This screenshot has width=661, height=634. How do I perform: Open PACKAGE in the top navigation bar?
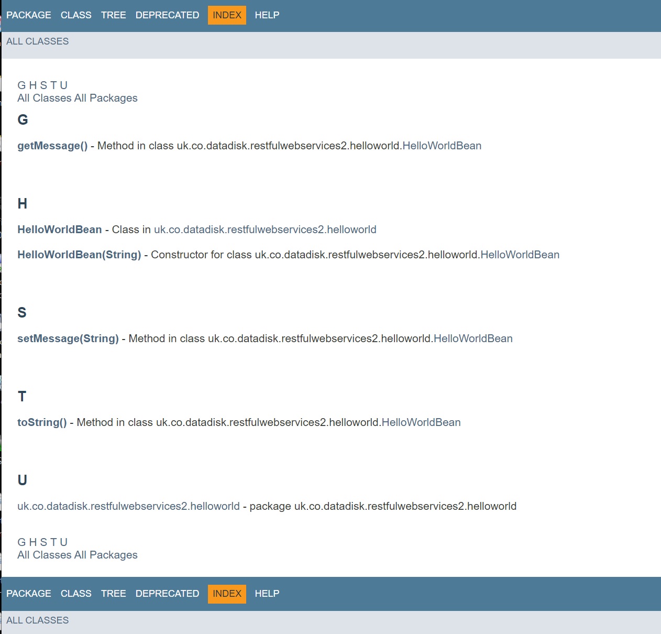tap(29, 15)
